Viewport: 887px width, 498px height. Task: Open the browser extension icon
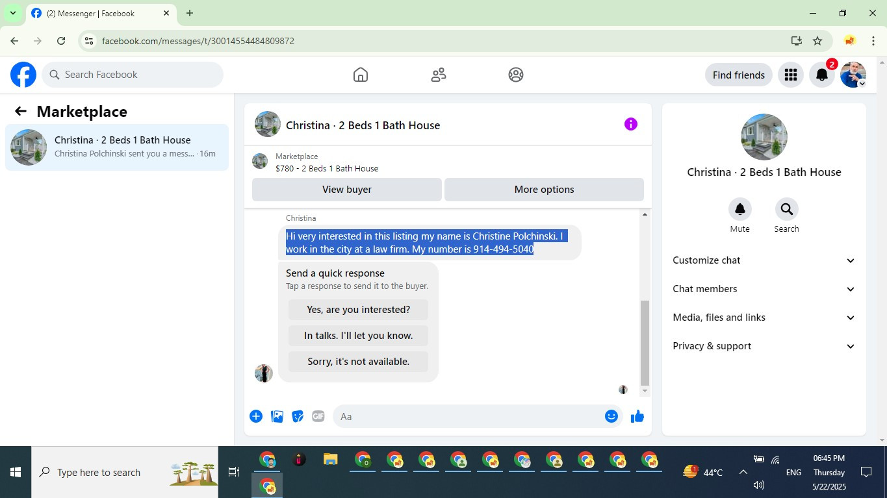coord(849,41)
